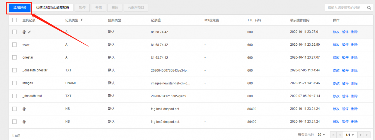Viewport: 375px width, 140px height.
Task: Open the rows-per-page dropdown showing 20
Action: click(x=321, y=135)
